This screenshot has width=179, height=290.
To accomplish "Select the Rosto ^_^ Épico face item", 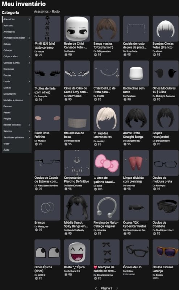I will [x=77, y=252].
